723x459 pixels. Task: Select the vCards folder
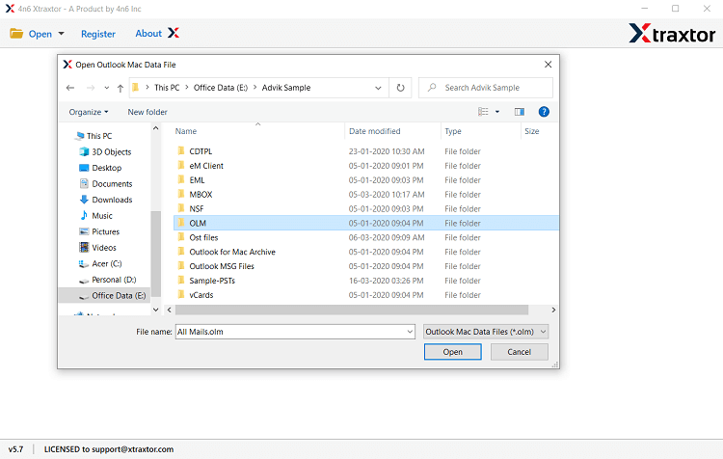pos(201,295)
